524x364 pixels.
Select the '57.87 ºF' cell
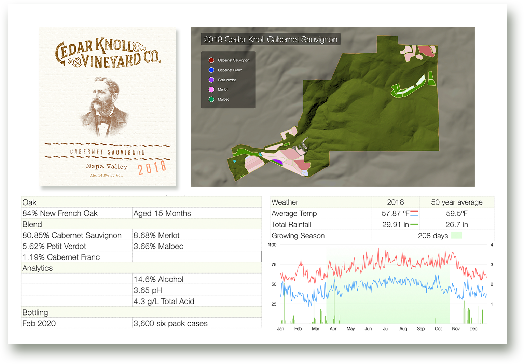396,213
